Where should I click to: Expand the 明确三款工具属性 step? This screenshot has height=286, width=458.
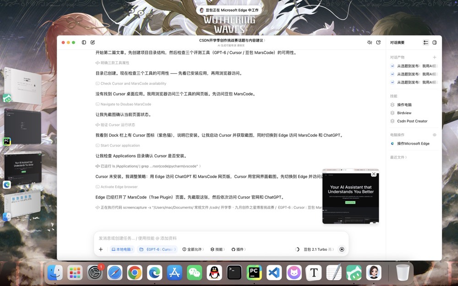[112, 63]
